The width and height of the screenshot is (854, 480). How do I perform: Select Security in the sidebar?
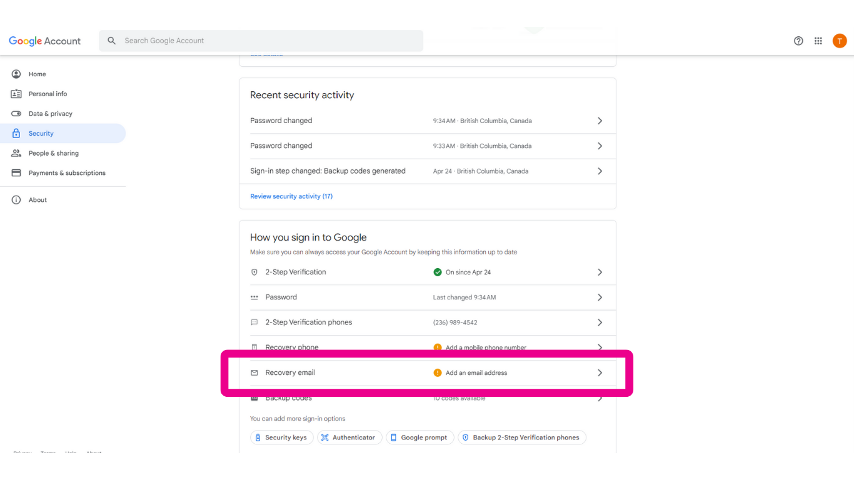(63, 133)
